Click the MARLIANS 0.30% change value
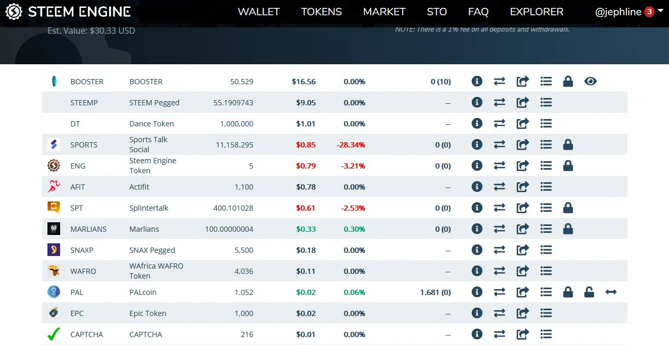 pos(354,229)
